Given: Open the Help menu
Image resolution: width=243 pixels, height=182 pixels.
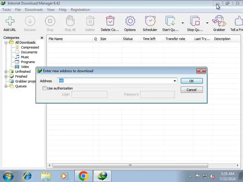Looking at the screenshot, I should coord(63,10).
